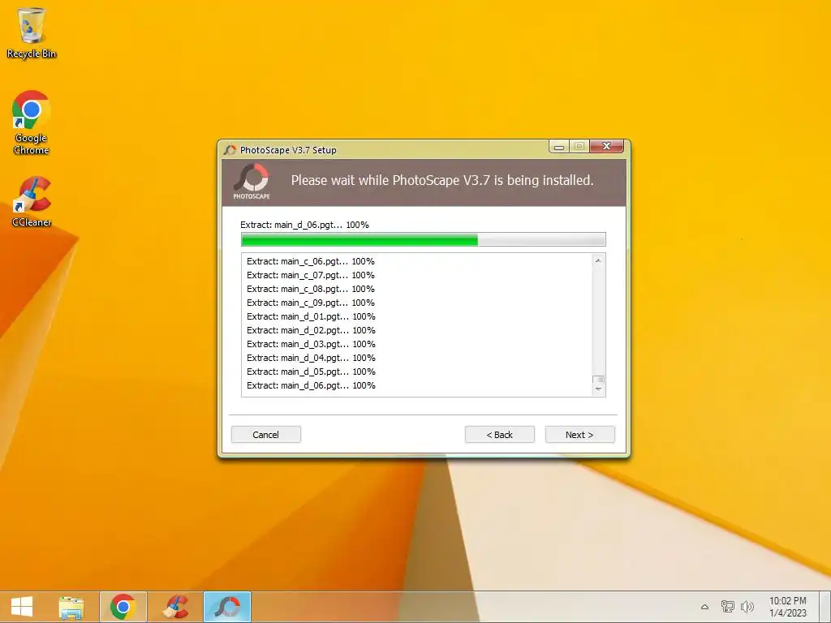Image resolution: width=831 pixels, height=623 pixels.
Task: Select log line main_c_08.pgt
Action: point(311,289)
